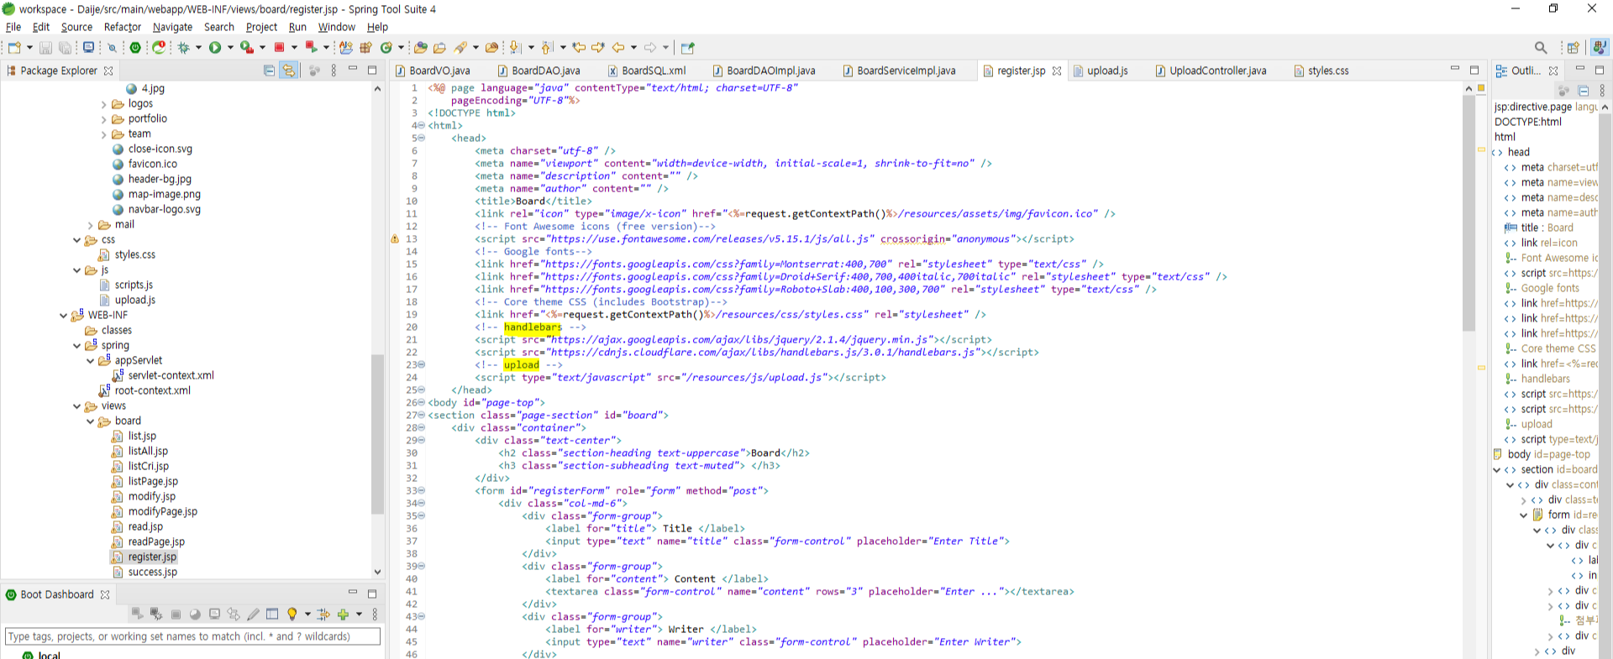Toggle Link with Editor in Package Explorer

(x=289, y=71)
